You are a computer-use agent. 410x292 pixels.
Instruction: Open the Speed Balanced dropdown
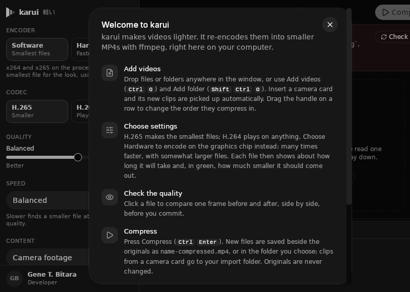tap(48, 200)
